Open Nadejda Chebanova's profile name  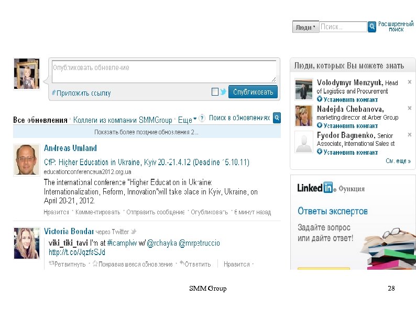click(x=351, y=109)
